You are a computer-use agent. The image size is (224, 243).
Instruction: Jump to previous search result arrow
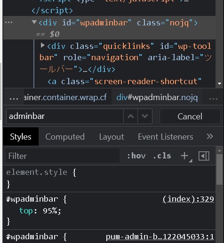[130, 116]
